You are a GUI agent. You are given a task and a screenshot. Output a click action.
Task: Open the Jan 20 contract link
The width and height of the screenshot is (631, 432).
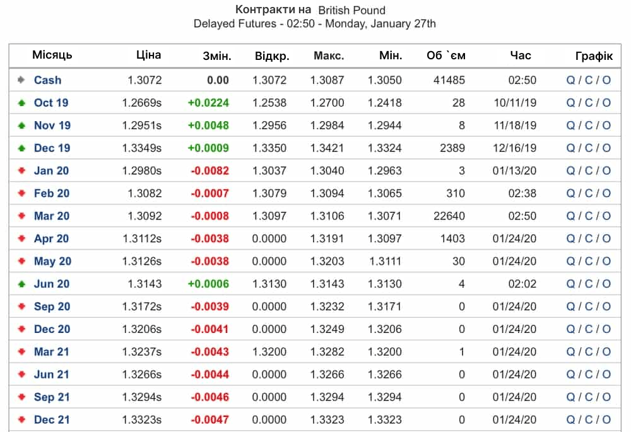[51, 170]
